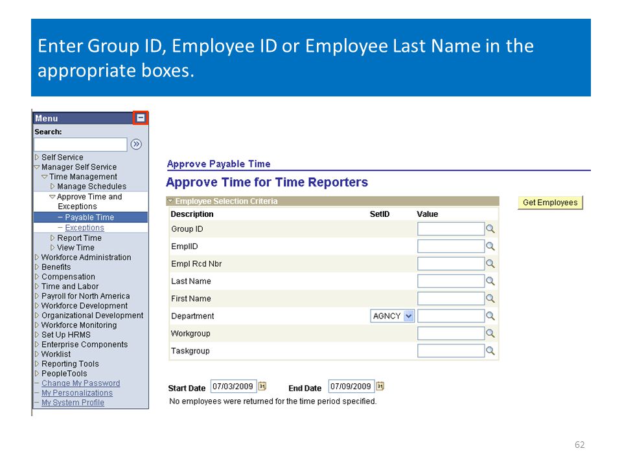This screenshot has width=622, height=466.
Task: Open the Start Date calendar picker
Action: [x=262, y=386]
